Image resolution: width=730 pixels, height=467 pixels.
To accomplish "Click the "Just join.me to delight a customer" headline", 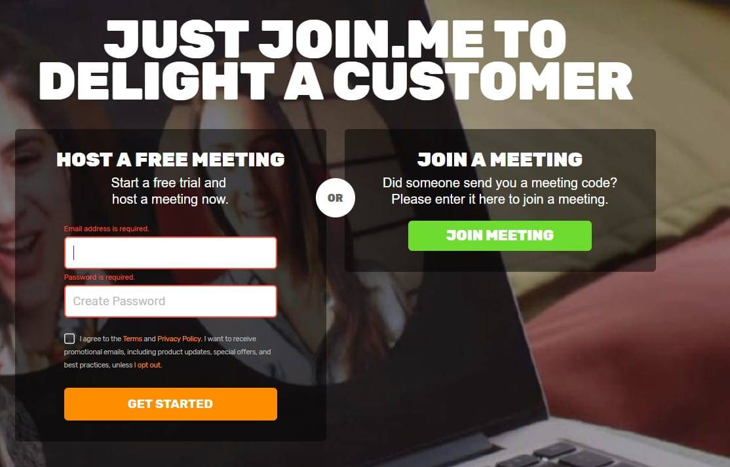I will [336, 59].
